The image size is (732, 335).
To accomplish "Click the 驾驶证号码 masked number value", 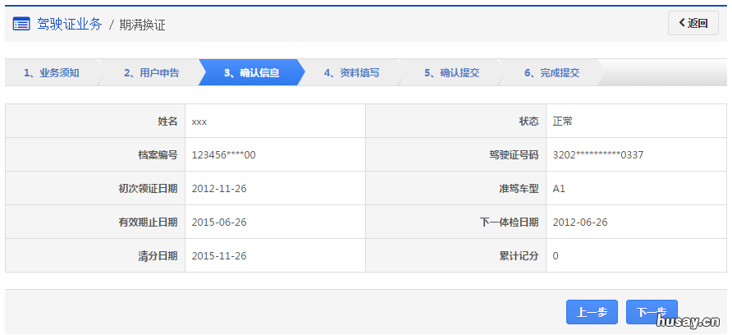I will pos(597,154).
